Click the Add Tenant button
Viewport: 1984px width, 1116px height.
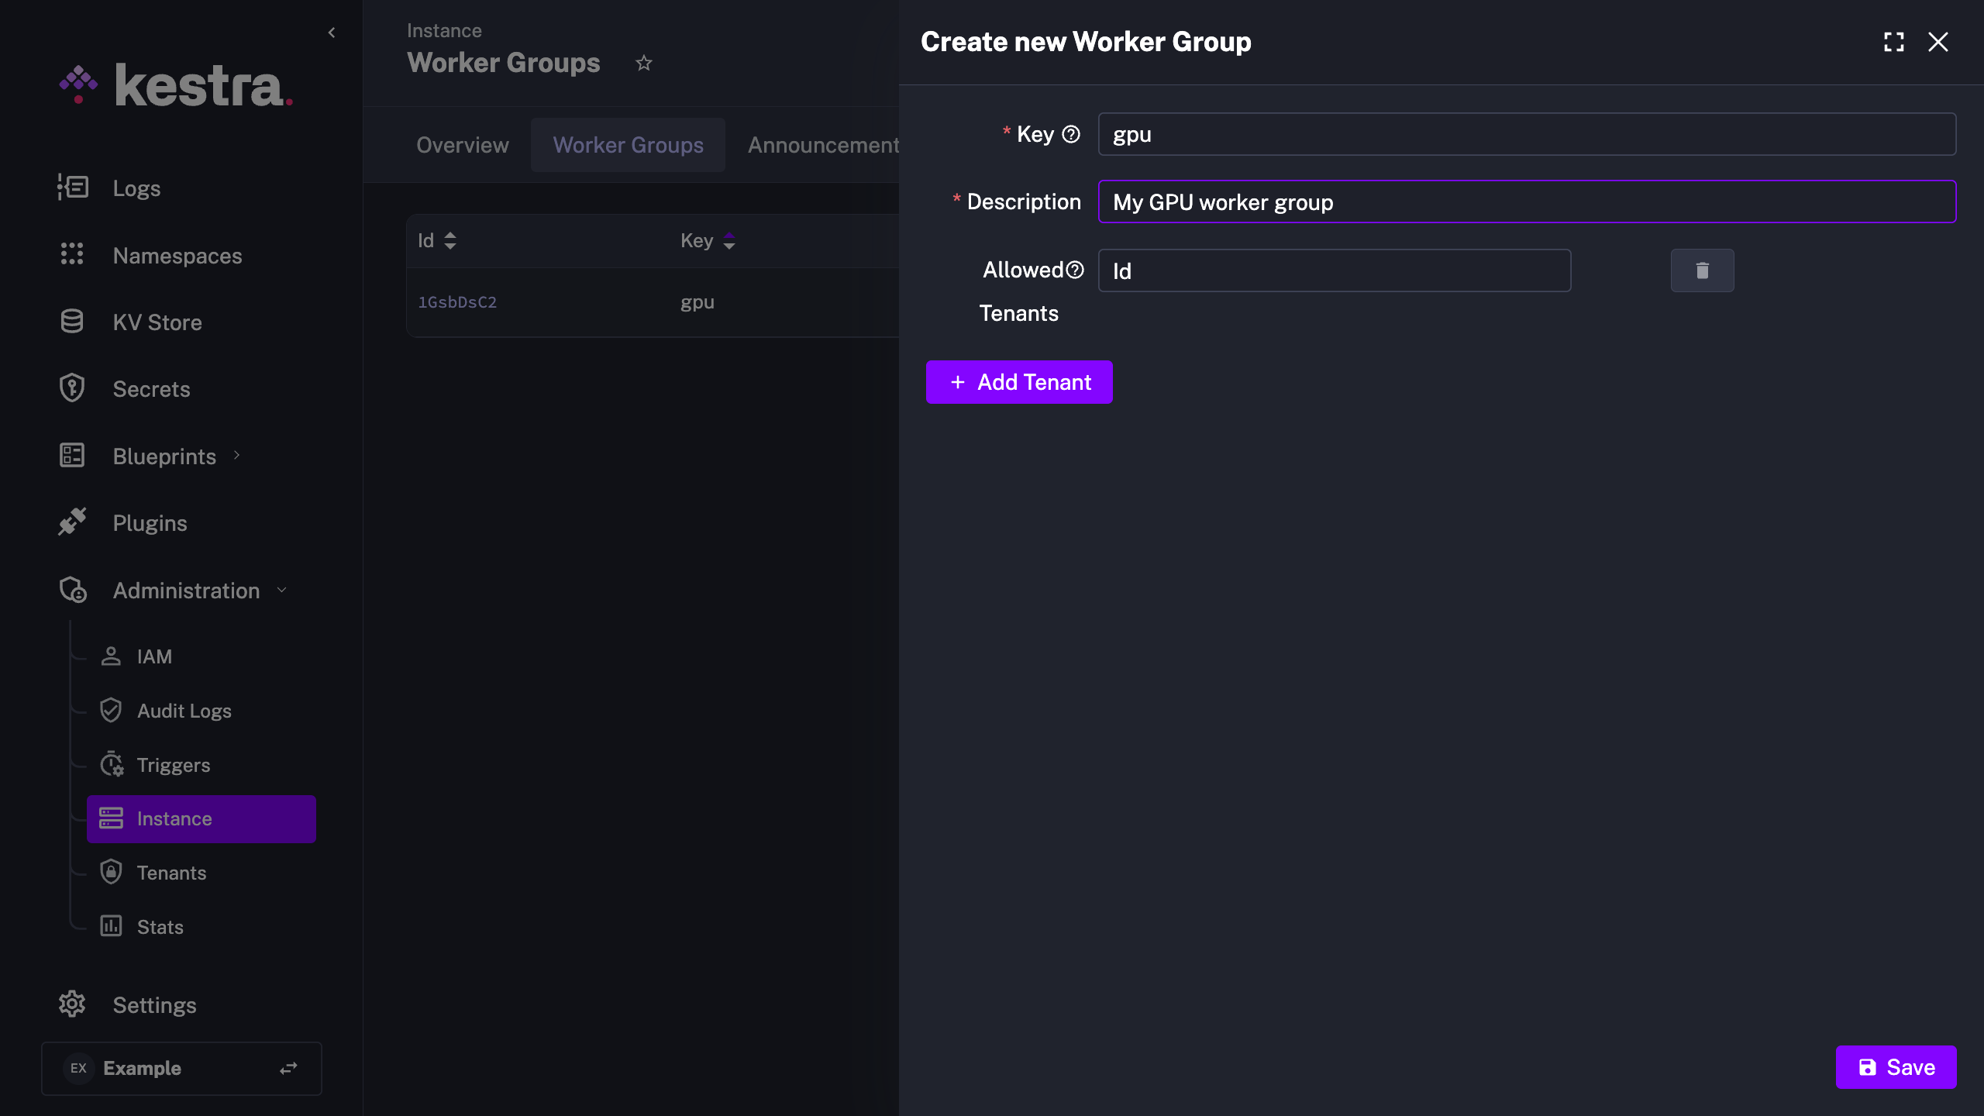click(x=1019, y=382)
